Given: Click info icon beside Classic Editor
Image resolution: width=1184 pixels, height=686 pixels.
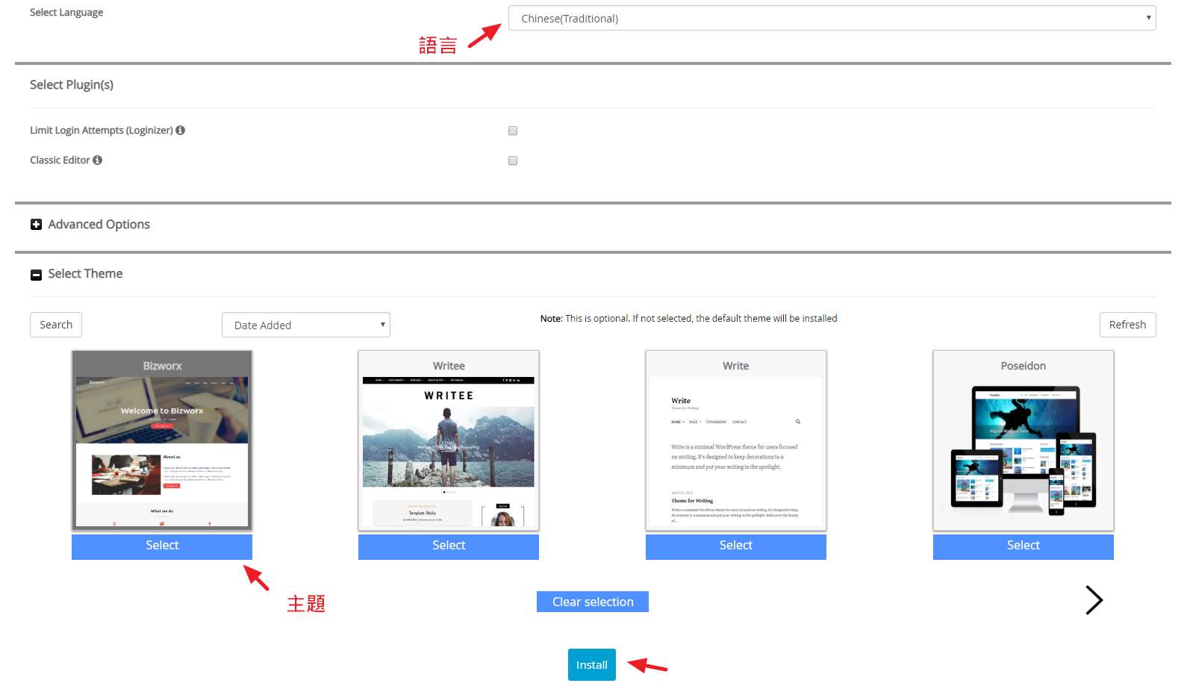Looking at the screenshot, I should [x=97, y=160].
